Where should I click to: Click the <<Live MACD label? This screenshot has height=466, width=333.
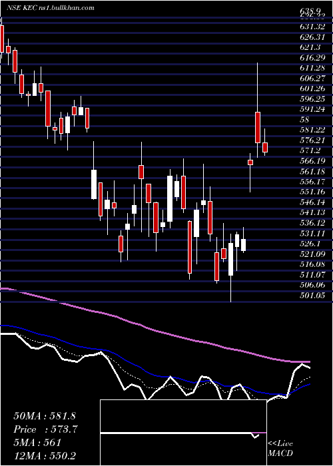tap(280, 448)
